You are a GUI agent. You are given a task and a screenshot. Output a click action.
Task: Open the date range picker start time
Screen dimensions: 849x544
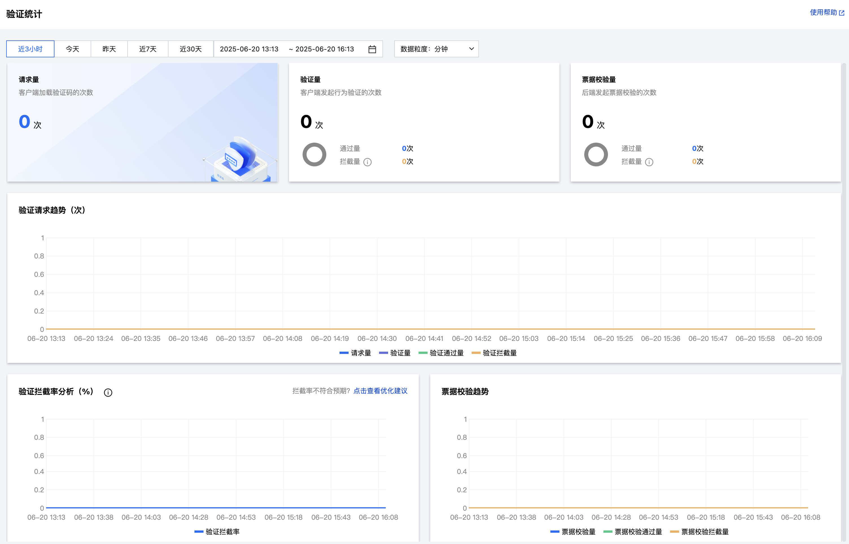(x=249, y=49)
